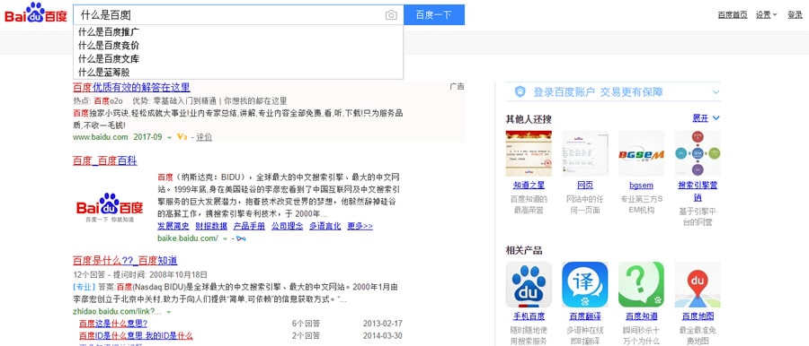
Task: Click 知道之星 text link
Action: coord(529,186)
